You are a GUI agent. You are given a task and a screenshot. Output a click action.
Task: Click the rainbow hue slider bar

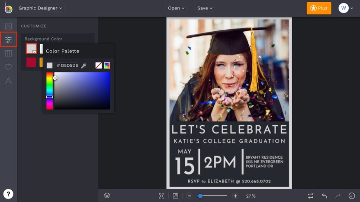(x=50, y=91)
